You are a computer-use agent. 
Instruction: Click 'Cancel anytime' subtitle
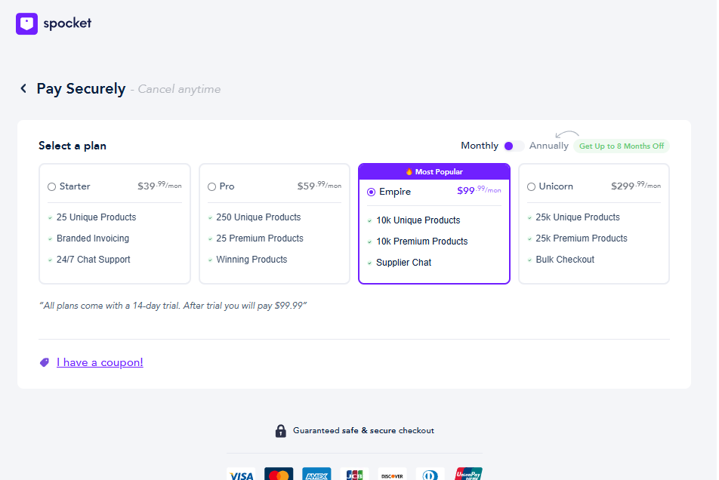(179, 89)
